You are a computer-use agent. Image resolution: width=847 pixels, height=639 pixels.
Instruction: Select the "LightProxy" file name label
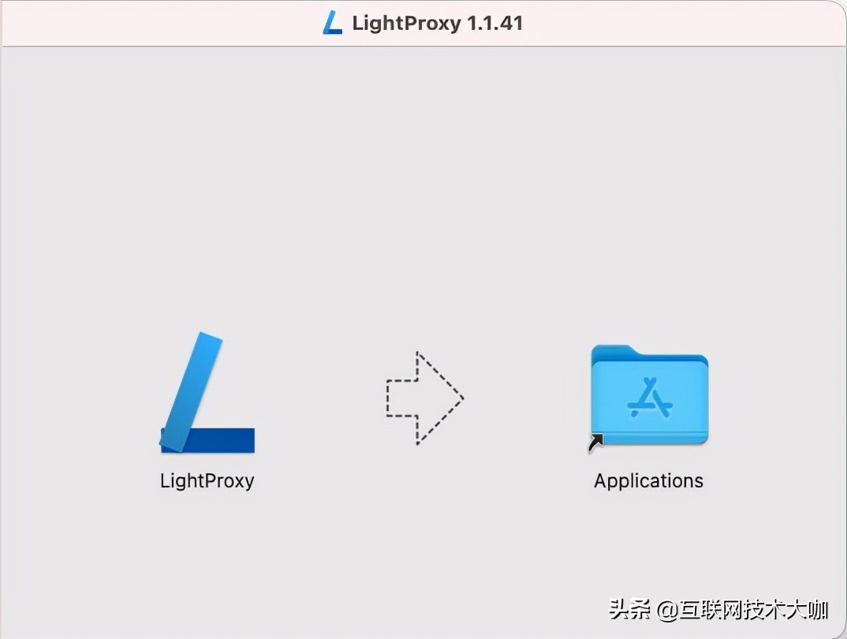tap(207, 480)
